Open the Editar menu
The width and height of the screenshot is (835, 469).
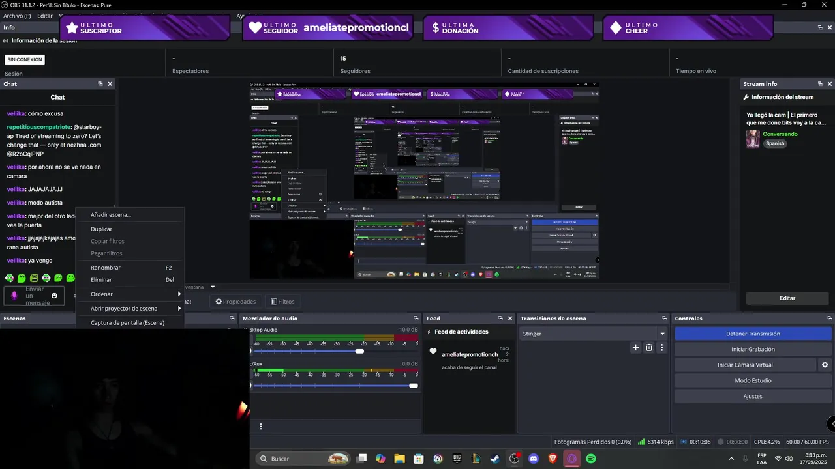tap(45, 16)
